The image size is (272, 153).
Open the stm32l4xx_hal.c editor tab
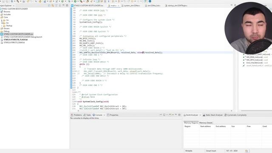[x=153, y=6]
